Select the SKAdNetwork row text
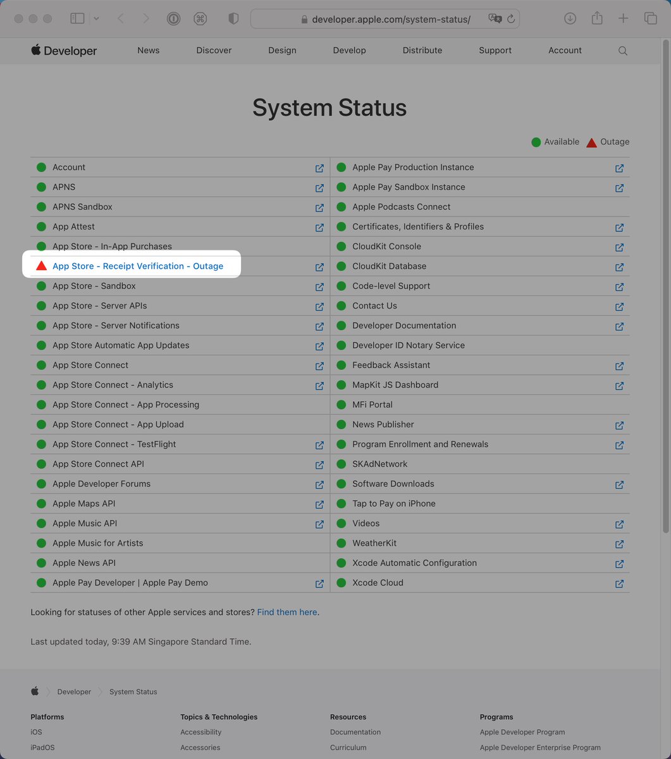Image resolution: width=671 pixels, height=759 pixels. pyautogui.click(x=380, y=464)
